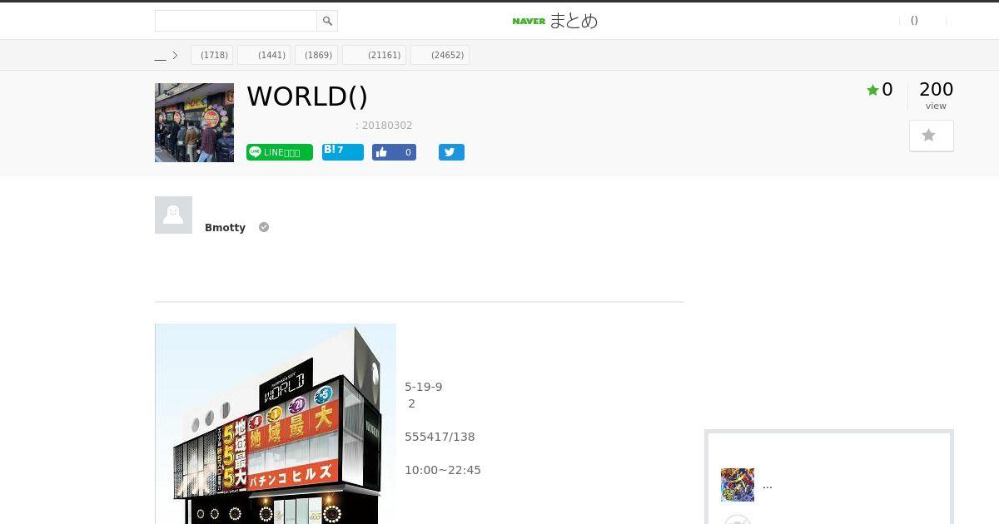Click the Facebook like thumbs-up button
999x524 pixels.
pyautogui.click(x=394, y=152)
